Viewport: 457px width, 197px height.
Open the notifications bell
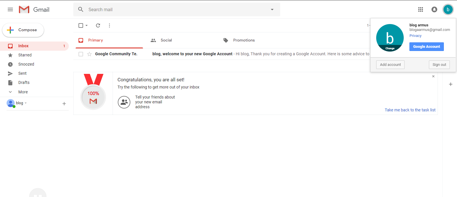pos(434,9)
